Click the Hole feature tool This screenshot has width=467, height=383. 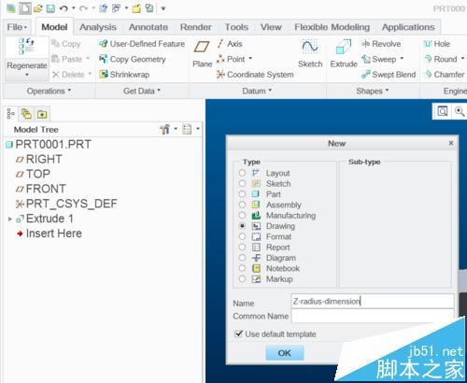437,44
